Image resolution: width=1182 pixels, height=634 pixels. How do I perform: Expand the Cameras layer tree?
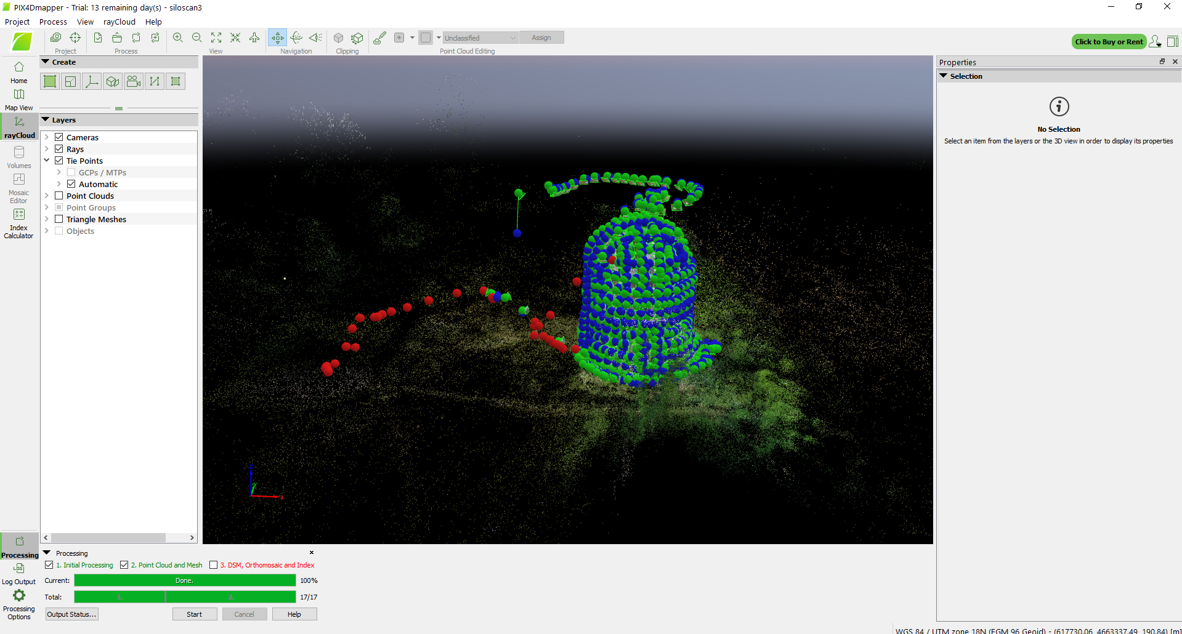[x=47, y=137]
